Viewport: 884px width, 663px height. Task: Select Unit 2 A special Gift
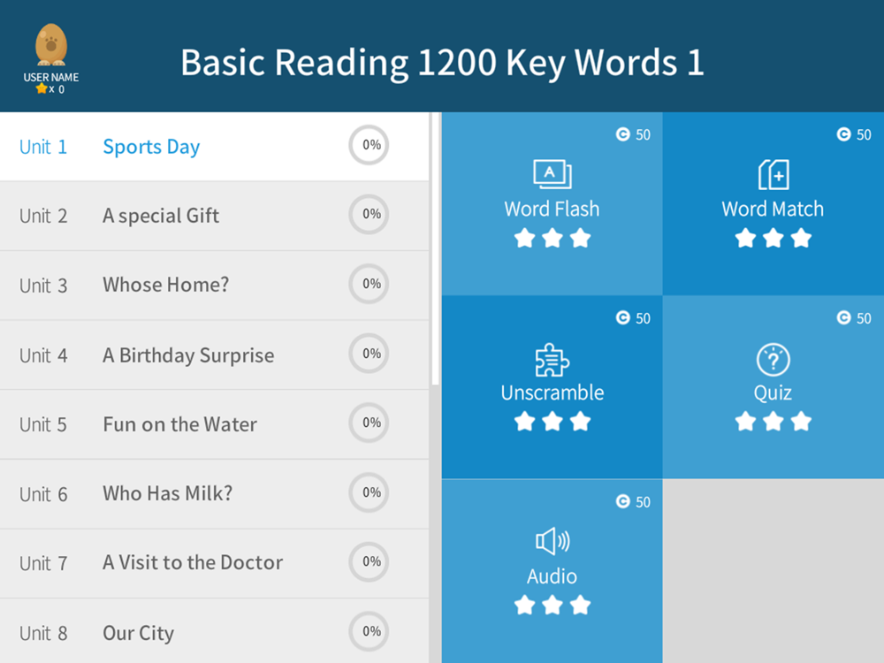[214, 216]
